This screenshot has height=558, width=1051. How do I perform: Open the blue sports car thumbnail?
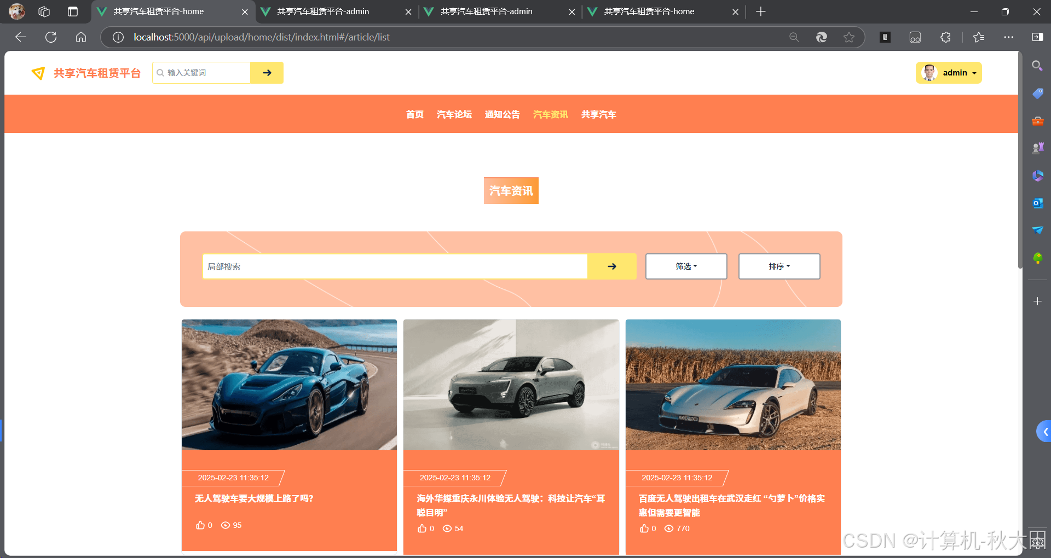pos(289,385)
